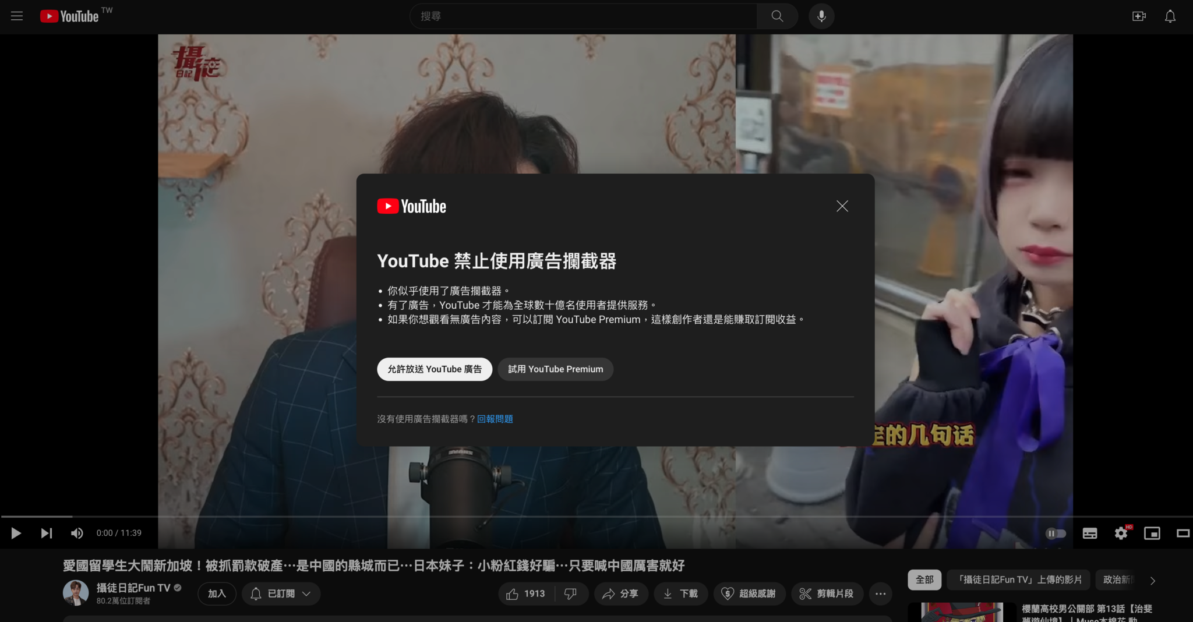
Task: Play the video
Action: pos(16,533)
